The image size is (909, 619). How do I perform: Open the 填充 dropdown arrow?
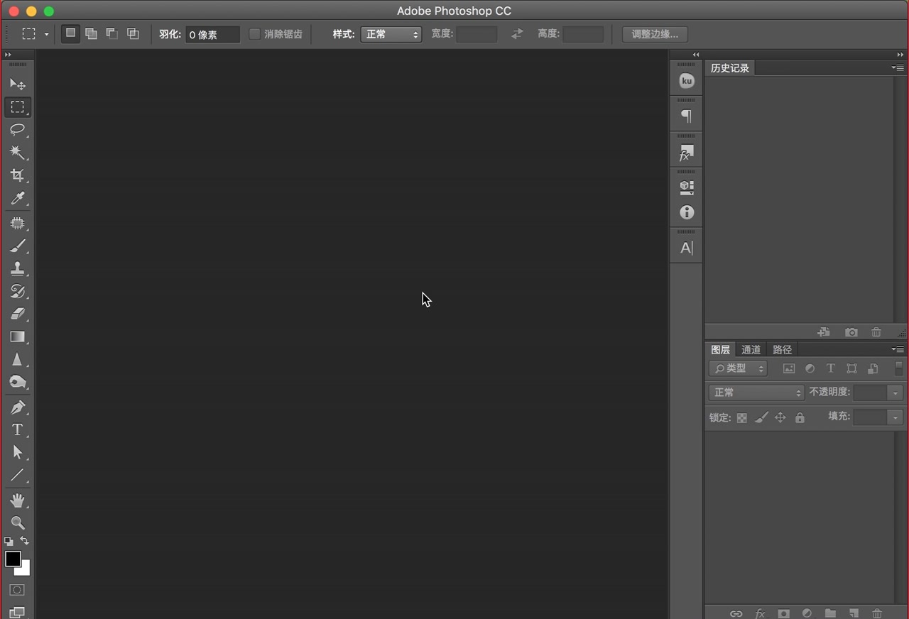coord(896,417)
